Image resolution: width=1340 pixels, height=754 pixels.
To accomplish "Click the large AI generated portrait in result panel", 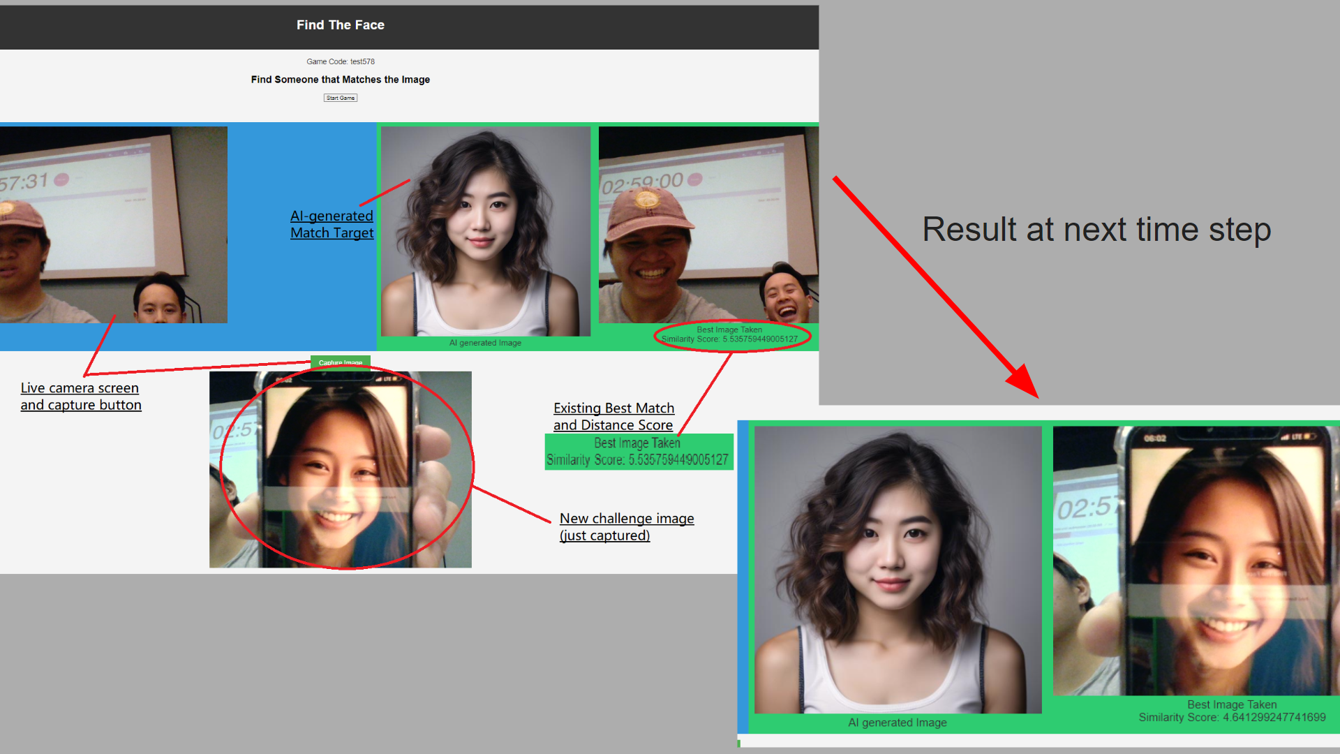I will 898,569.
